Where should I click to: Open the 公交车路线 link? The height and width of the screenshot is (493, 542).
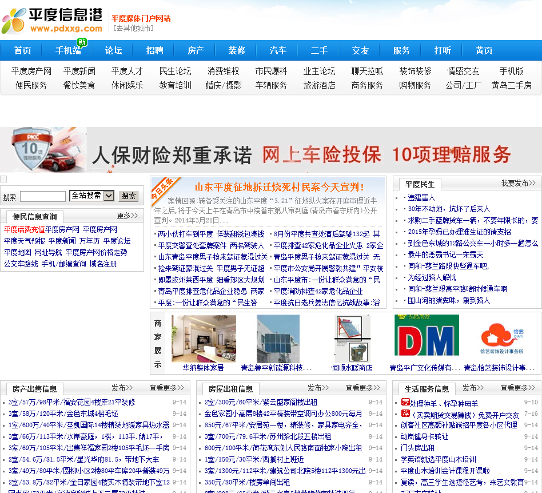tap(21, 264)
